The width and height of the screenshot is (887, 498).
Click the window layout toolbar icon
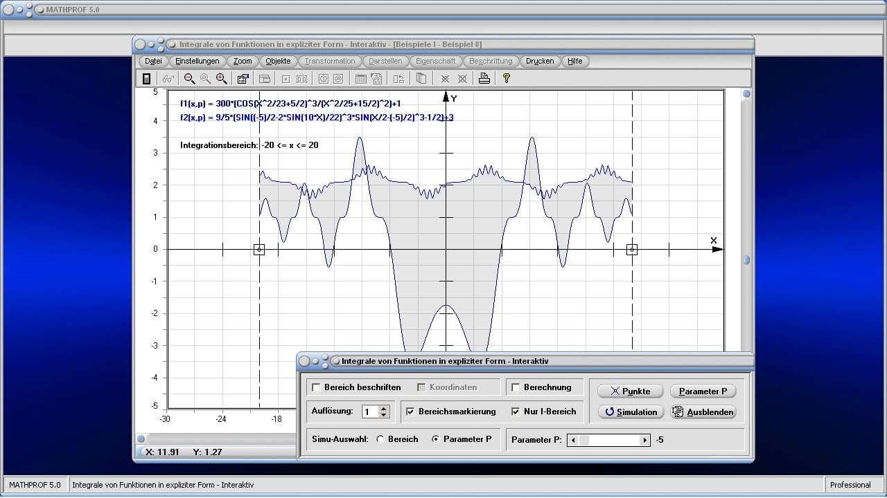pos(265,79)
